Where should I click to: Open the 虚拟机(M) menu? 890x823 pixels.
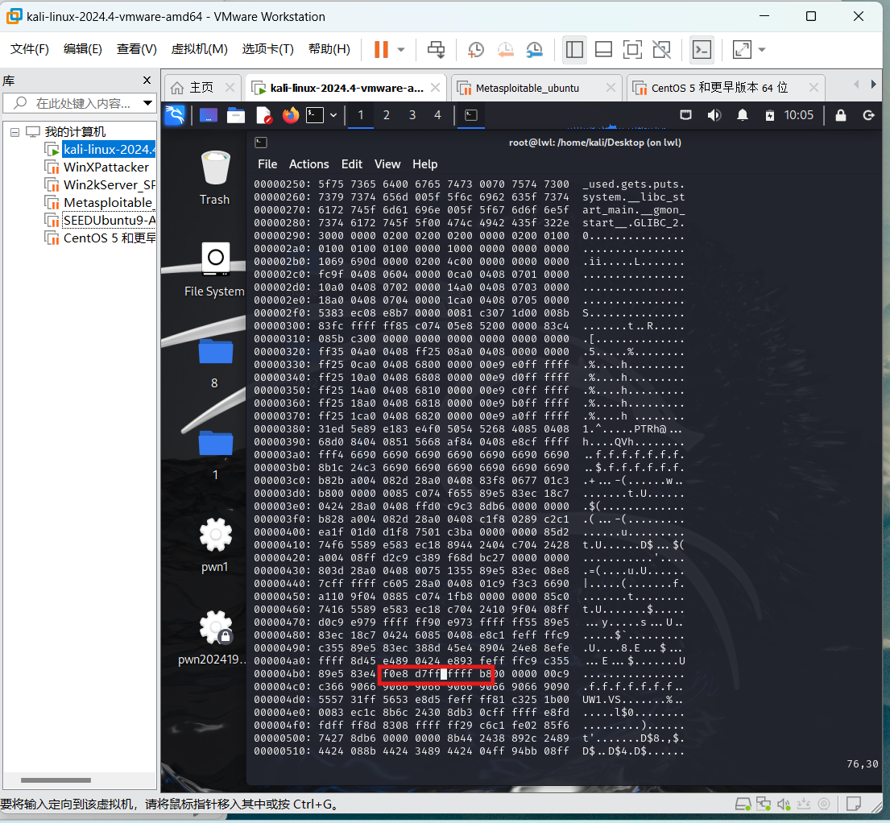(x=199, y=49)
